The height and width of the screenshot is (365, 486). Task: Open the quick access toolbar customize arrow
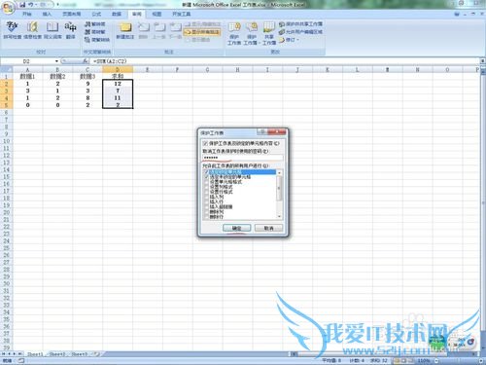(58, 5)
